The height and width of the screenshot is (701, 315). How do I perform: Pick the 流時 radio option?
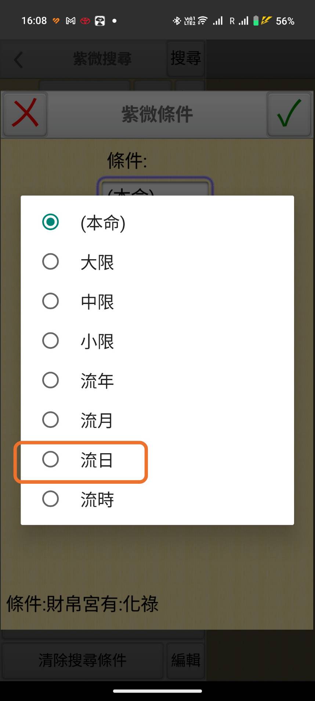(x=51, y=499)
